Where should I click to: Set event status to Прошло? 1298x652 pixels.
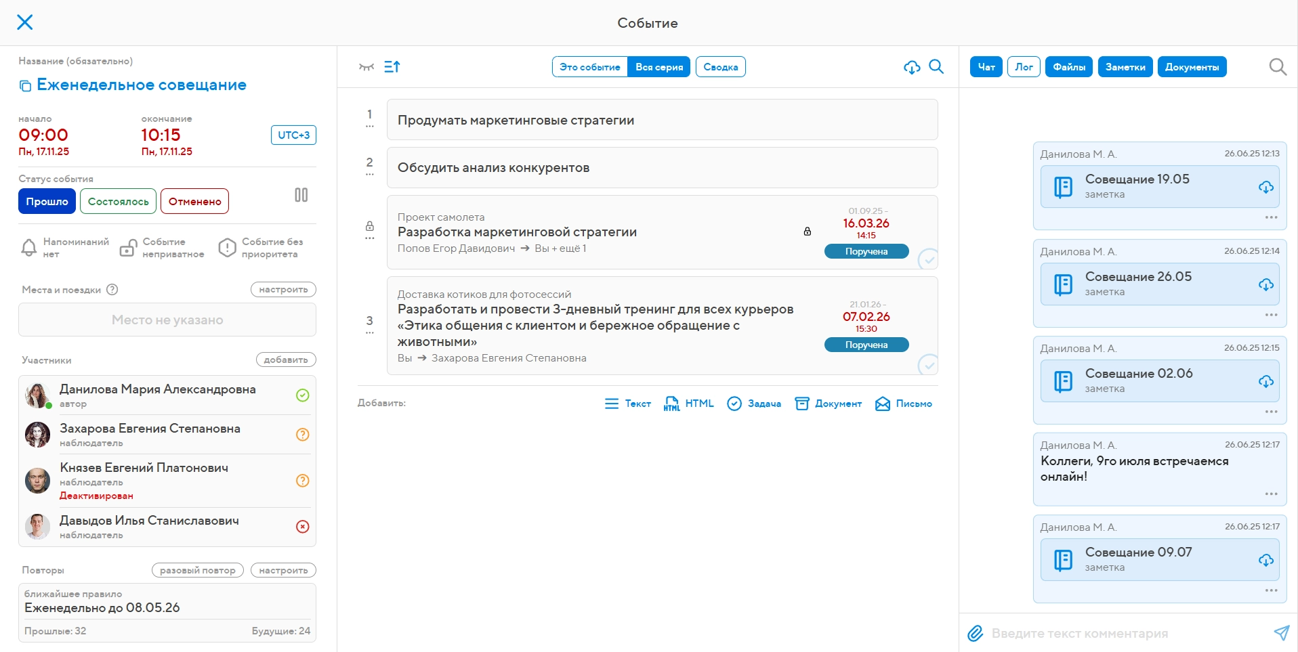(x=47, y=201)
